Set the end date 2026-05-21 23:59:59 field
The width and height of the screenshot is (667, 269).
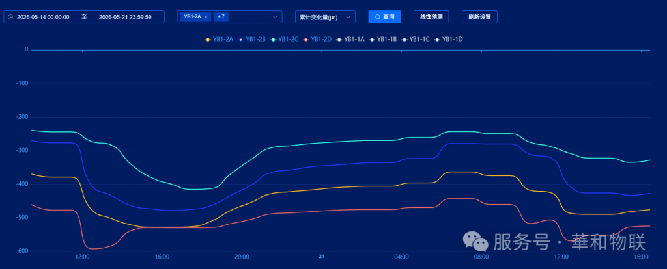coord(125,17)
